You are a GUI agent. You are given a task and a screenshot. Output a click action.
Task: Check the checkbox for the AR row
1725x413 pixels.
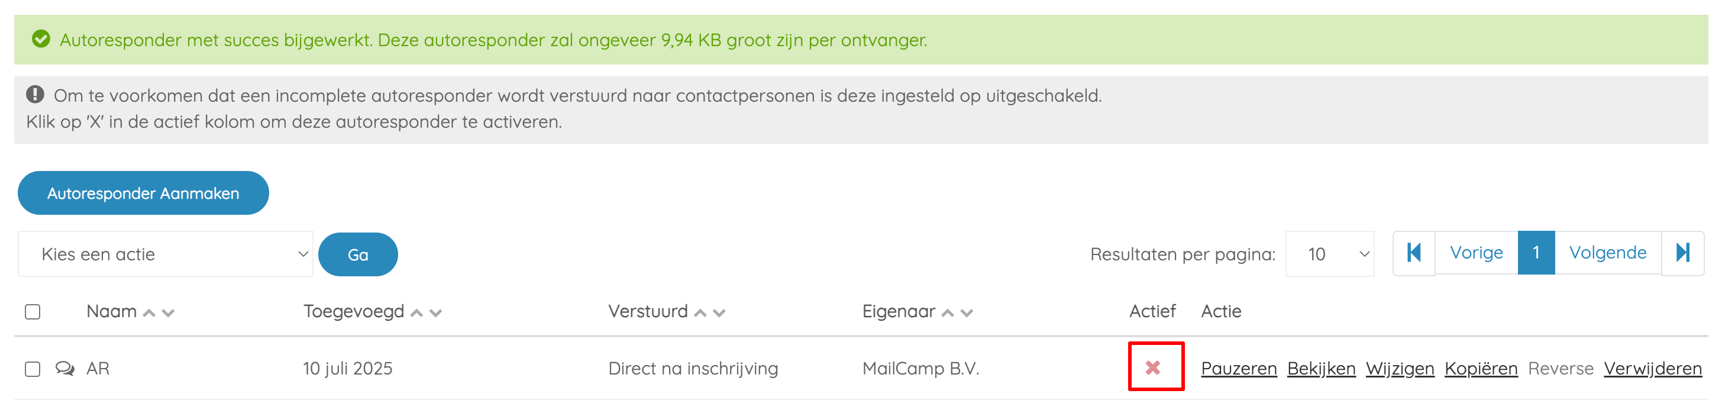(x=33, y=369)
